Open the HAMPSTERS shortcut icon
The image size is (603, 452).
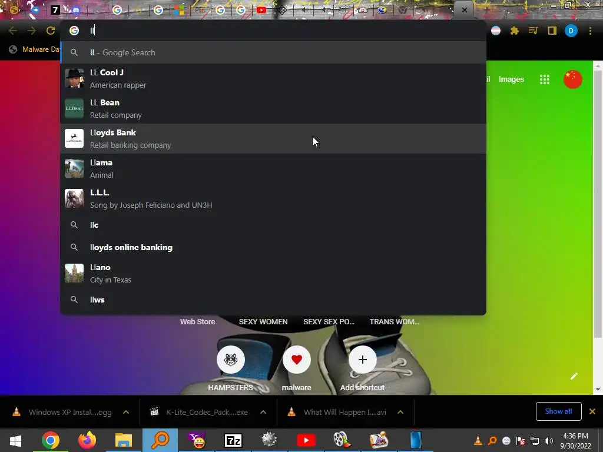pos(231,360)
